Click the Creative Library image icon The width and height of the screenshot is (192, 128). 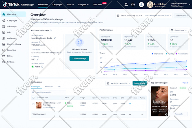(x=4, y=44)
